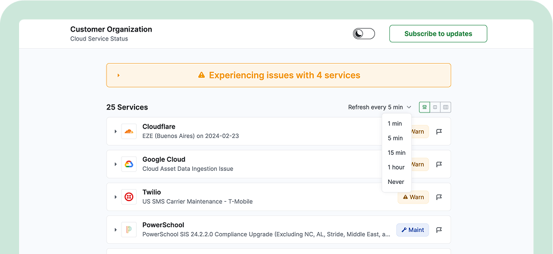This screenshot has height=254, width=553.
Task: Choose 1 min refresh option
Action: [x=396, y=123]
